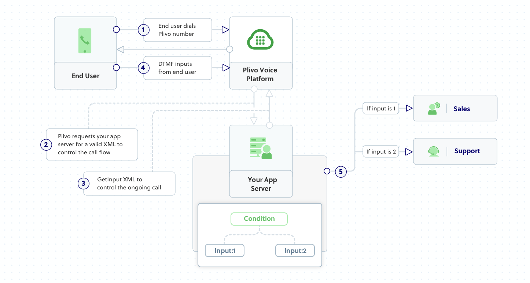Select the Plivo Voice Platform label
This screenshot has height=283, width=530.
(260, 75)
